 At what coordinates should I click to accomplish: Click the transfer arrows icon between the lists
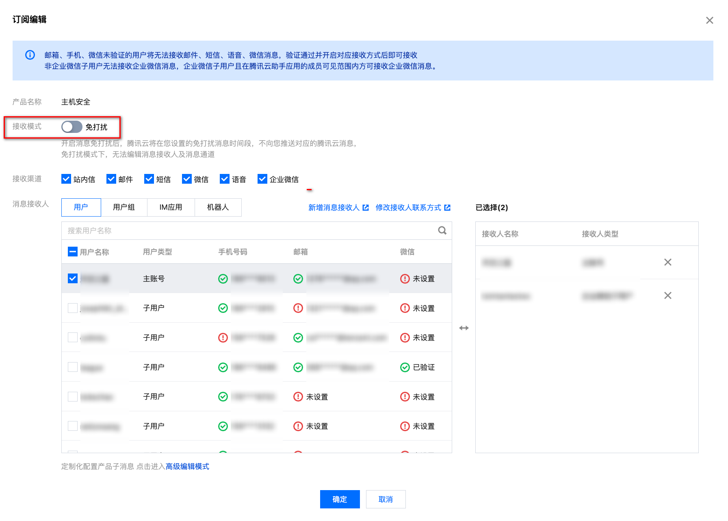click(x=464, y=328)
